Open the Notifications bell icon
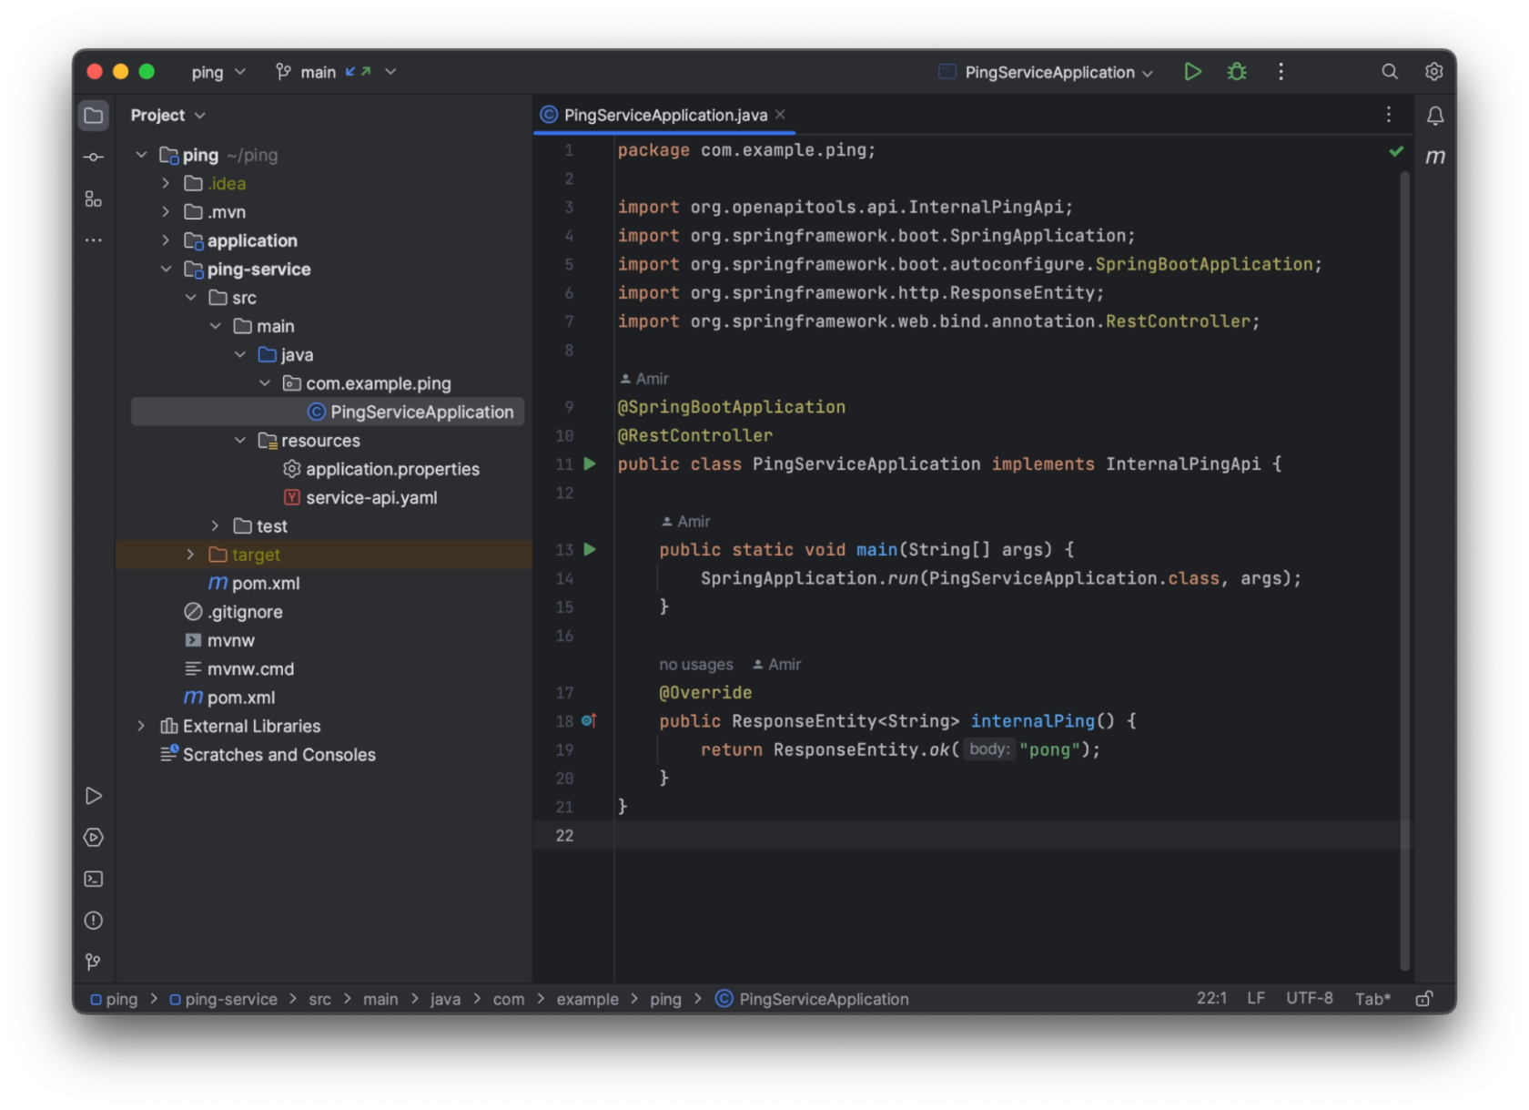 coord(1436,116)
